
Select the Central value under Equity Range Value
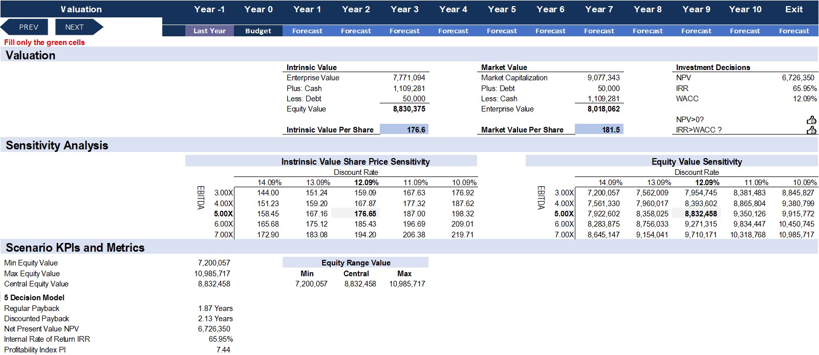click(360, 284)
